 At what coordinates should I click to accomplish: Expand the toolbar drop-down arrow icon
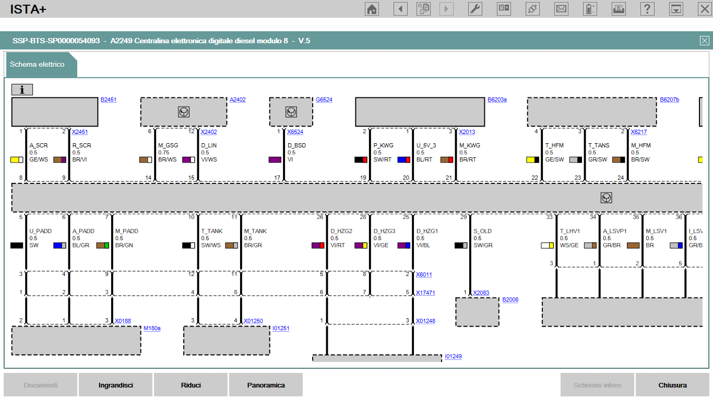tap(676, 9)
